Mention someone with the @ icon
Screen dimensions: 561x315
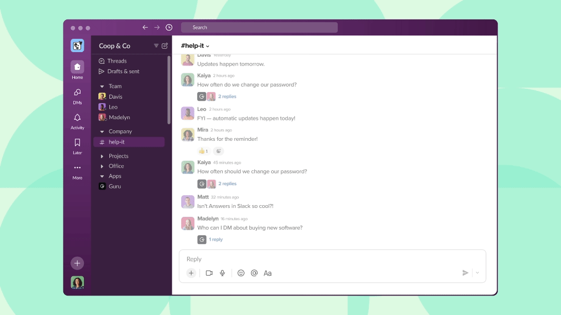(254, 273)
